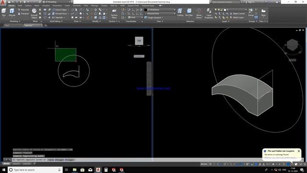The height and width of the screenshot is (173, 307).
Task: Click Windows taskbar search box
Action: pyautogui.click(x=35, y=170)
